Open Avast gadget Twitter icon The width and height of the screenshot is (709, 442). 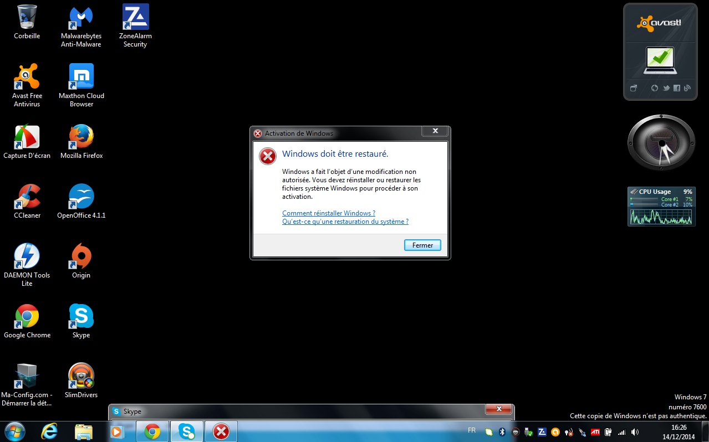point(666,88)
